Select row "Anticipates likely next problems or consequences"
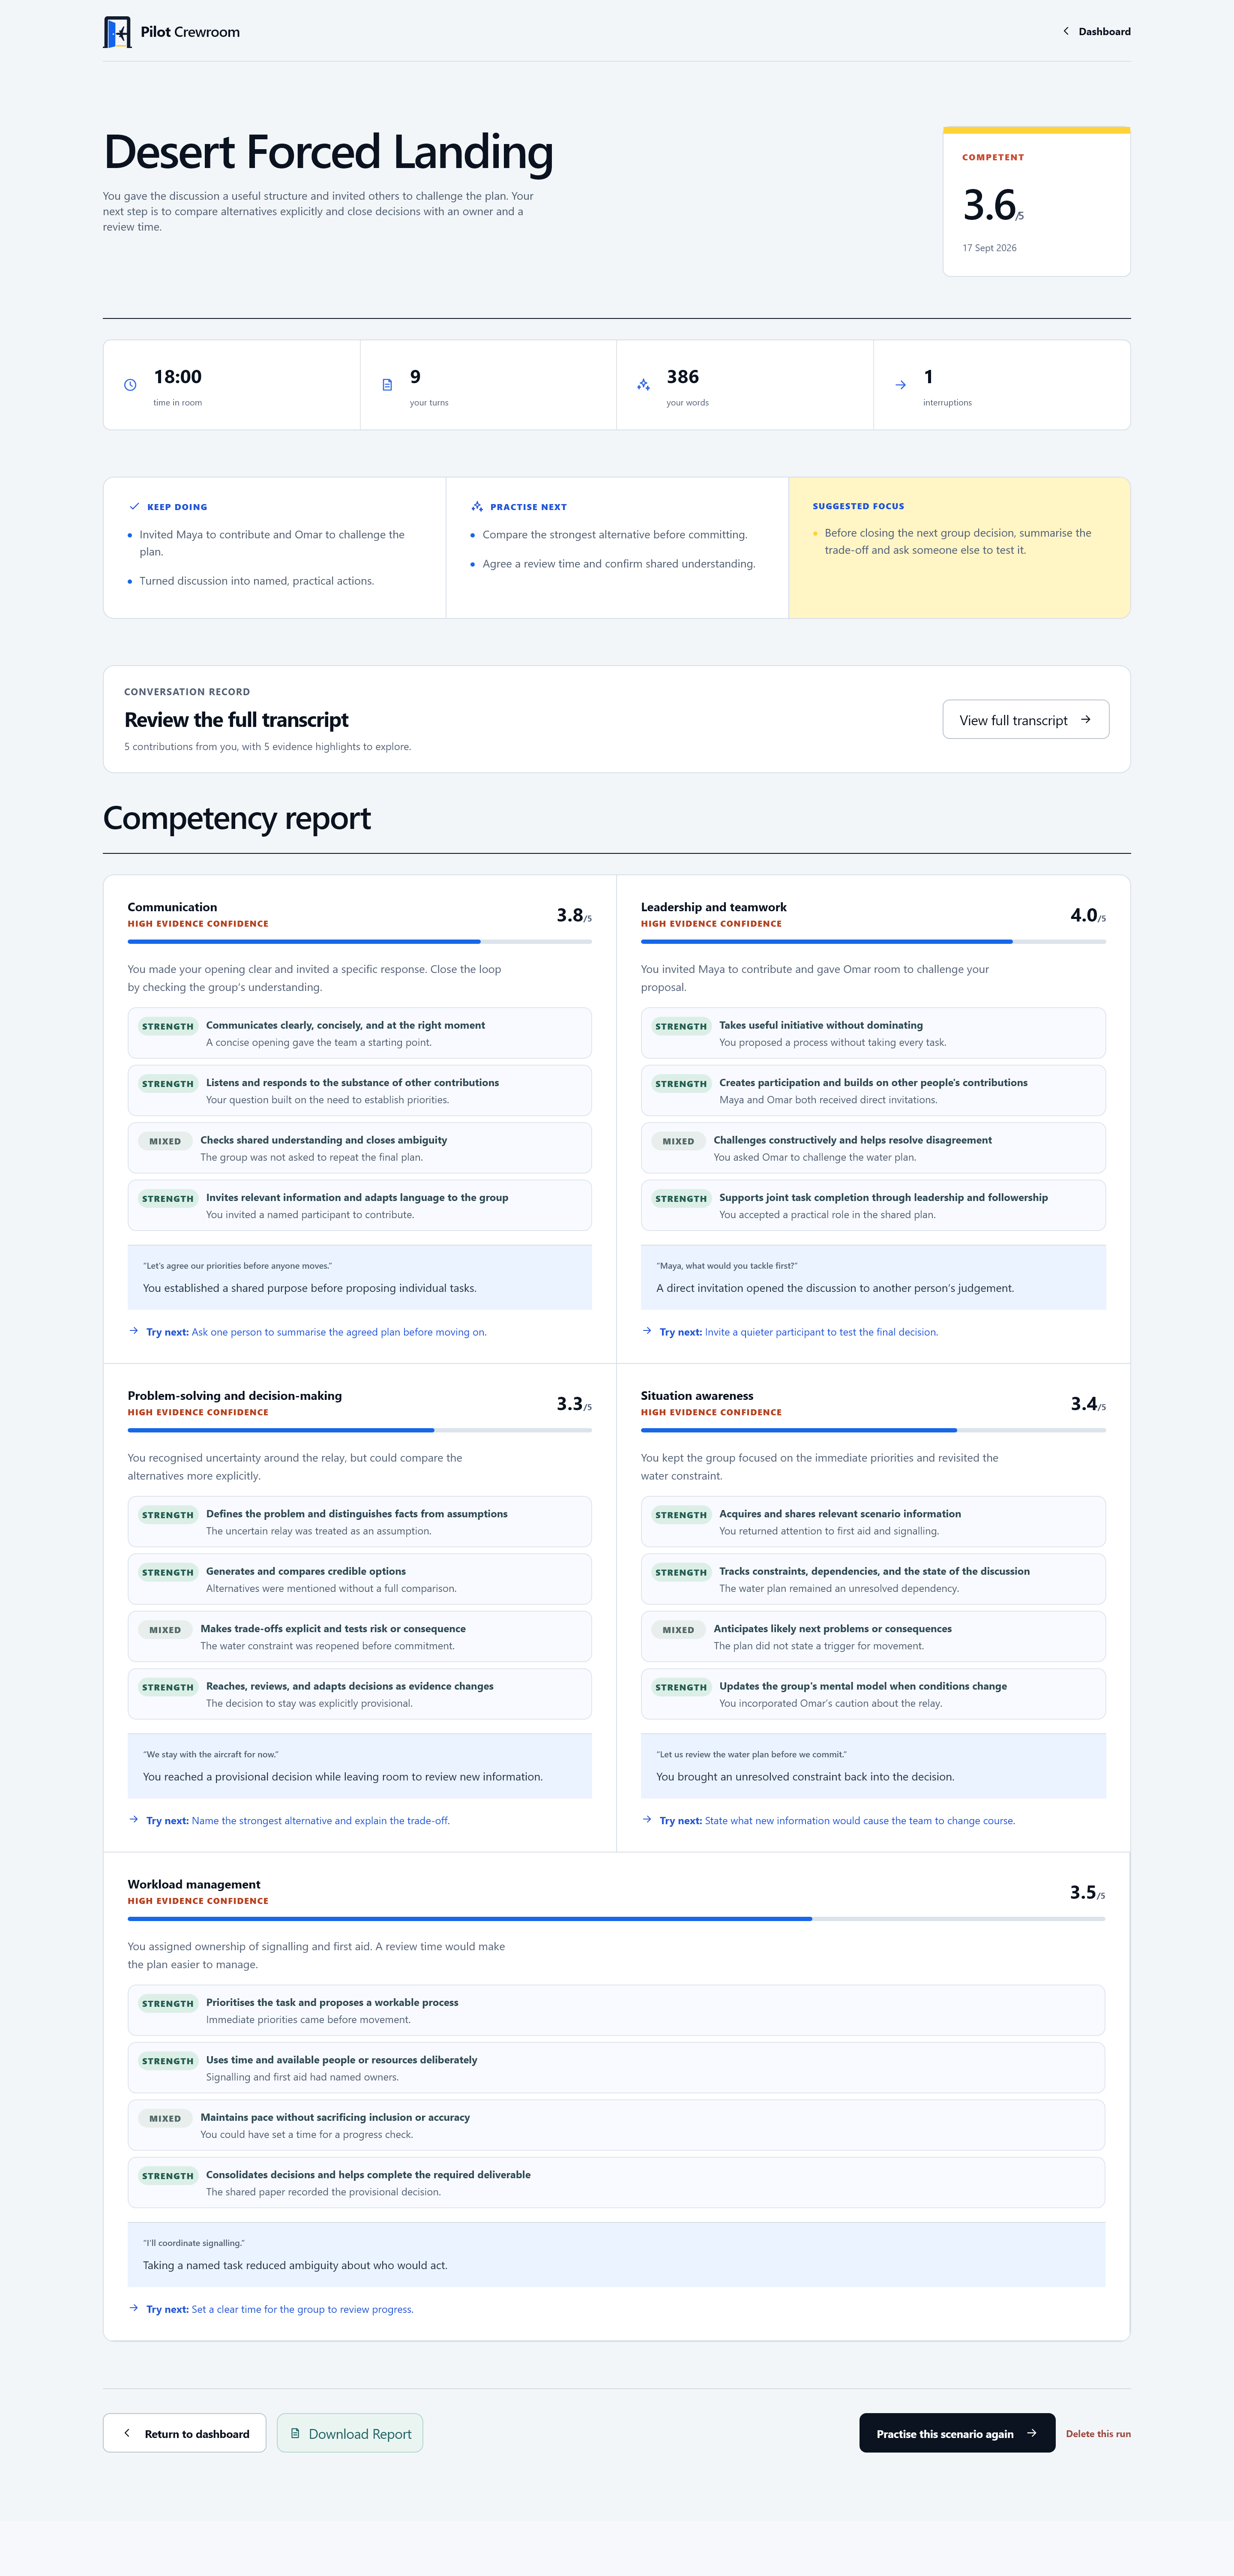1234x2576 pixels. click(x=873, y=1637)
